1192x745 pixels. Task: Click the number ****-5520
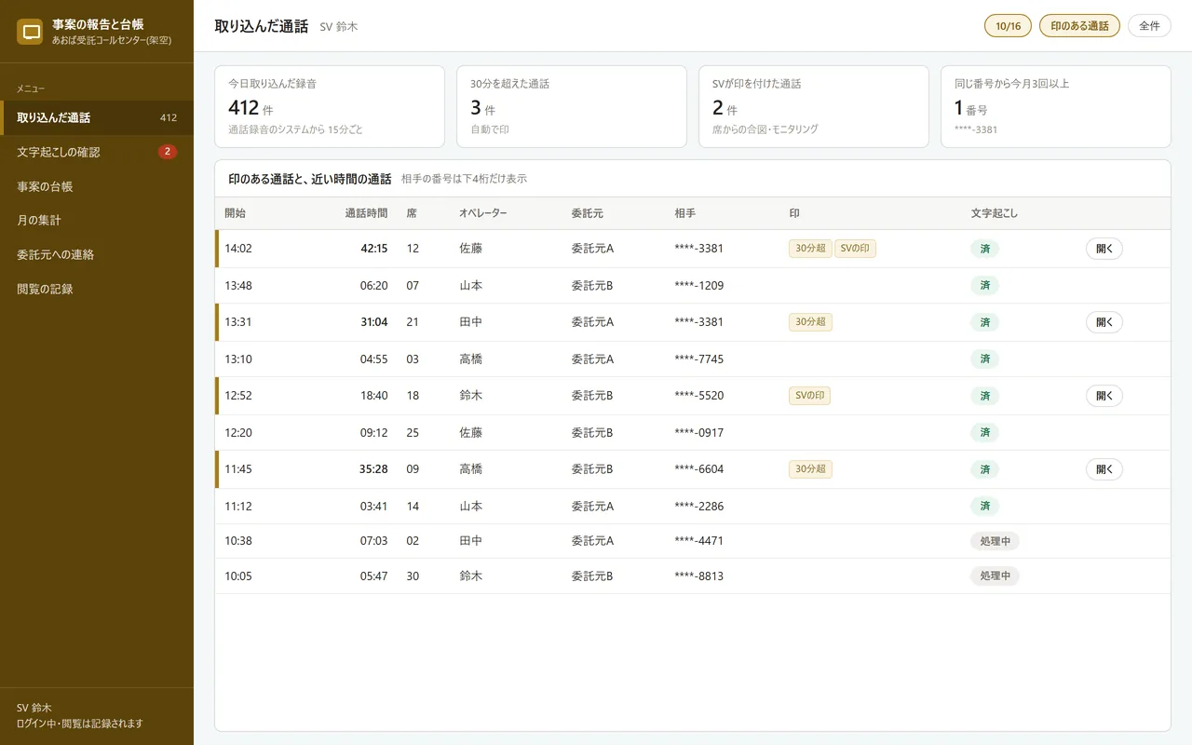coord(699,396)
